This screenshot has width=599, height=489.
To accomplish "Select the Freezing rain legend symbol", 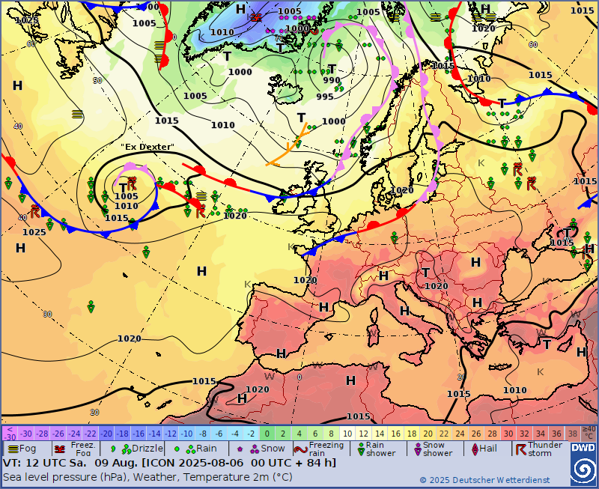I will 299,449.
